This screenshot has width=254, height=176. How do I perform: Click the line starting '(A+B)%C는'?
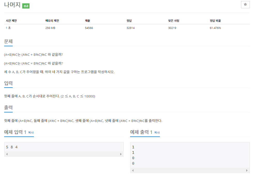coord(33,55)
